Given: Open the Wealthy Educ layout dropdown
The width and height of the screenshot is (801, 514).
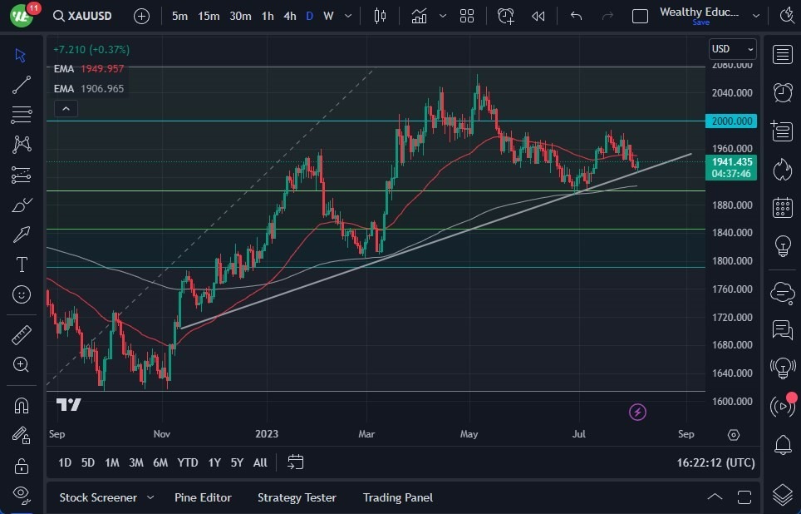Looking at the screenshot, I should [755, 15].
